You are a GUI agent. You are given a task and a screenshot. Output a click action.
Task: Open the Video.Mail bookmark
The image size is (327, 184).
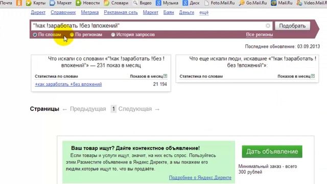click(x=312, y=3)
